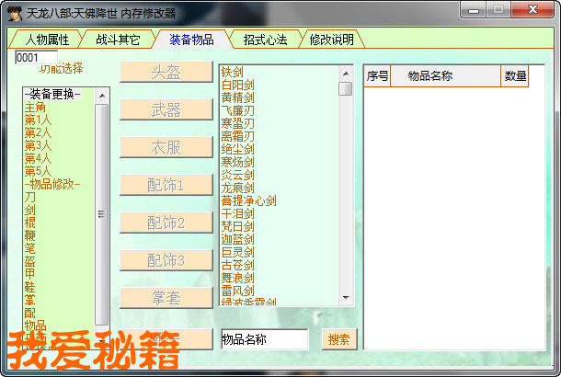Open the 修改说明 tab
This screenshot has width=561, height=377.
(x=331, y=40)
